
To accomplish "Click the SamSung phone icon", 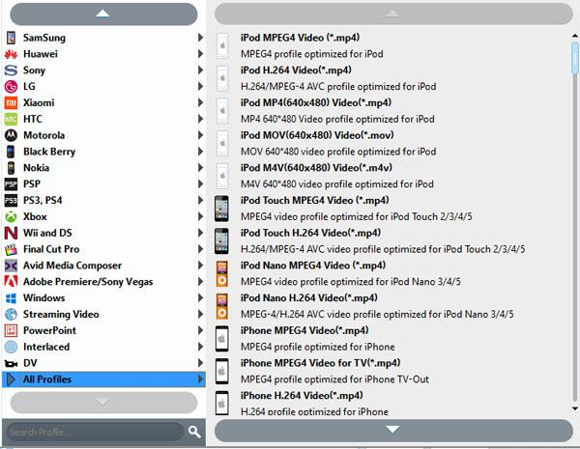I will point(11,38).
